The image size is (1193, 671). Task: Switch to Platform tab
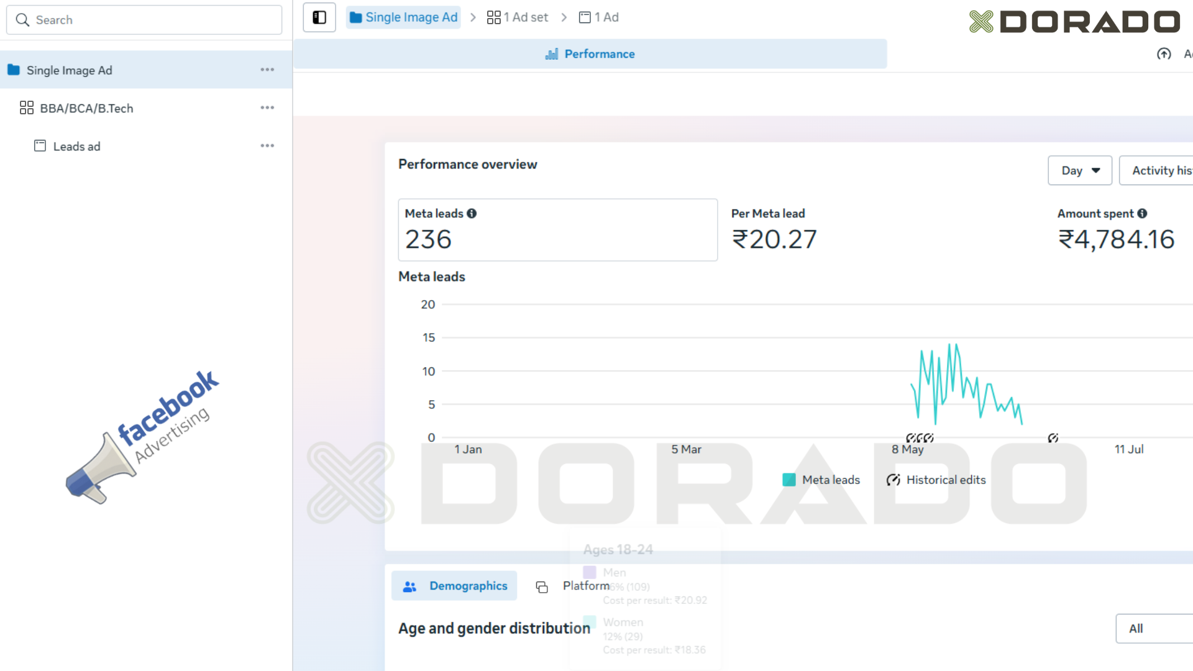click(x=572, y=586)
